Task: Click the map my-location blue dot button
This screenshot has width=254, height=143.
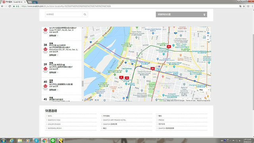Action: click(x=208, y=33)
